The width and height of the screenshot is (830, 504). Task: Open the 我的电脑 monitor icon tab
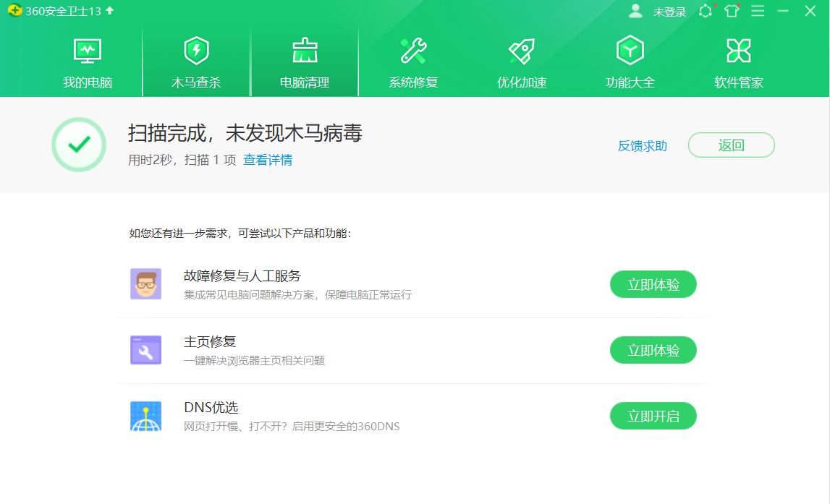(88, 51)
